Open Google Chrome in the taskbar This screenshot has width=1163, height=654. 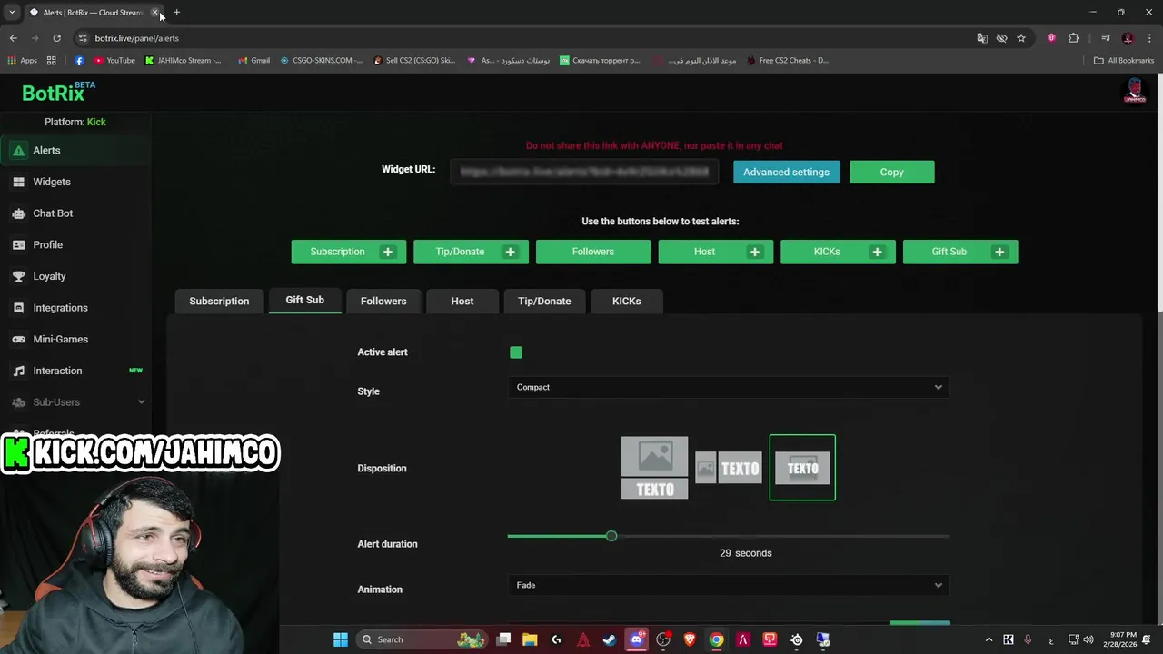pyautogui.click(x=716, y=639)
